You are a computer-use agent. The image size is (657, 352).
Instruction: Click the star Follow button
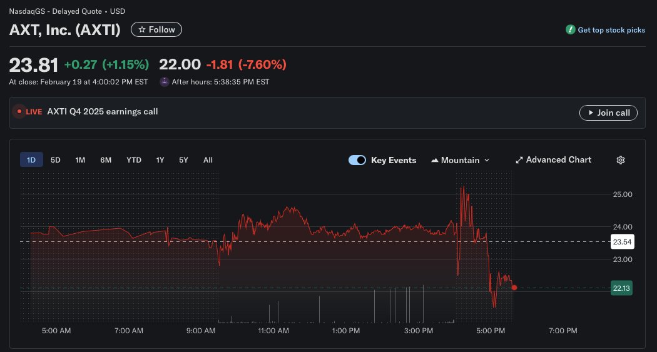(x=156, y=29)
